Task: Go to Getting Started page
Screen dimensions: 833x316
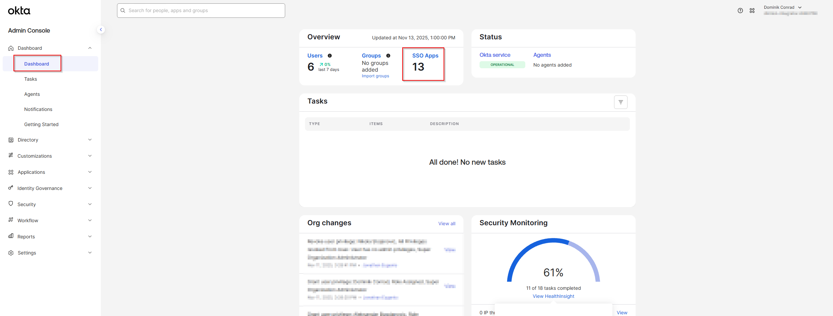Action: point(41,124)
